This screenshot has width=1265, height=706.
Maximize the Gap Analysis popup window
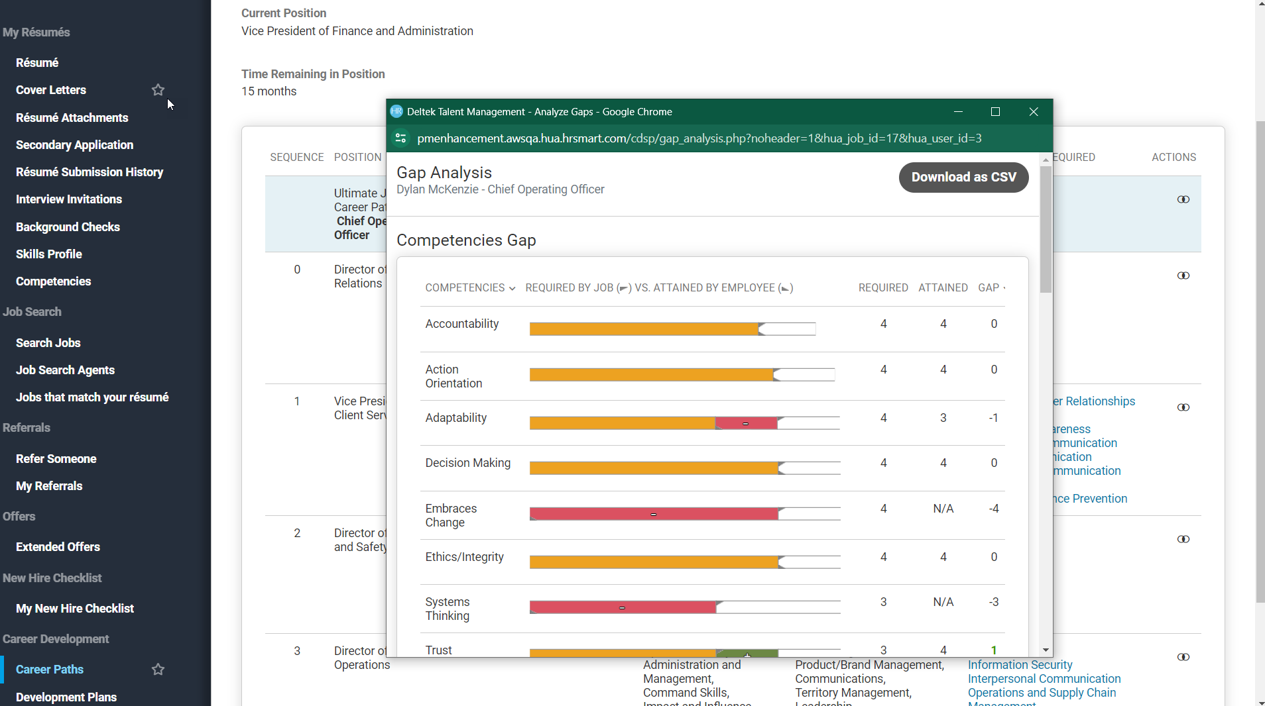click(x=995, y=112)
